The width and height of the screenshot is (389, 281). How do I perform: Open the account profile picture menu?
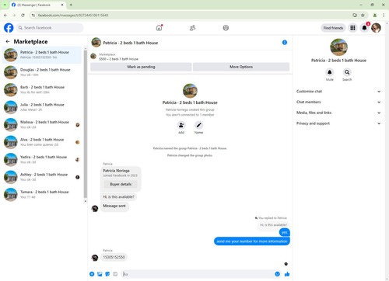tap(376, 28)
